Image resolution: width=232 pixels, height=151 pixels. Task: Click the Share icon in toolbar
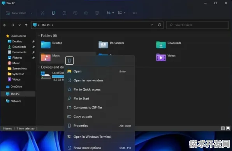coord(86,13)
